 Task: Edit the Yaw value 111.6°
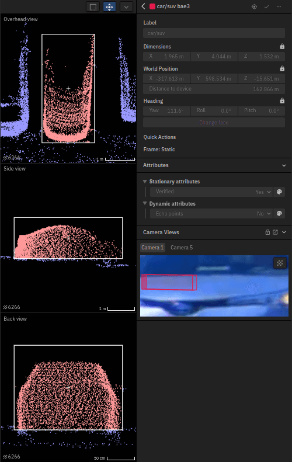[x=166, y=110]
